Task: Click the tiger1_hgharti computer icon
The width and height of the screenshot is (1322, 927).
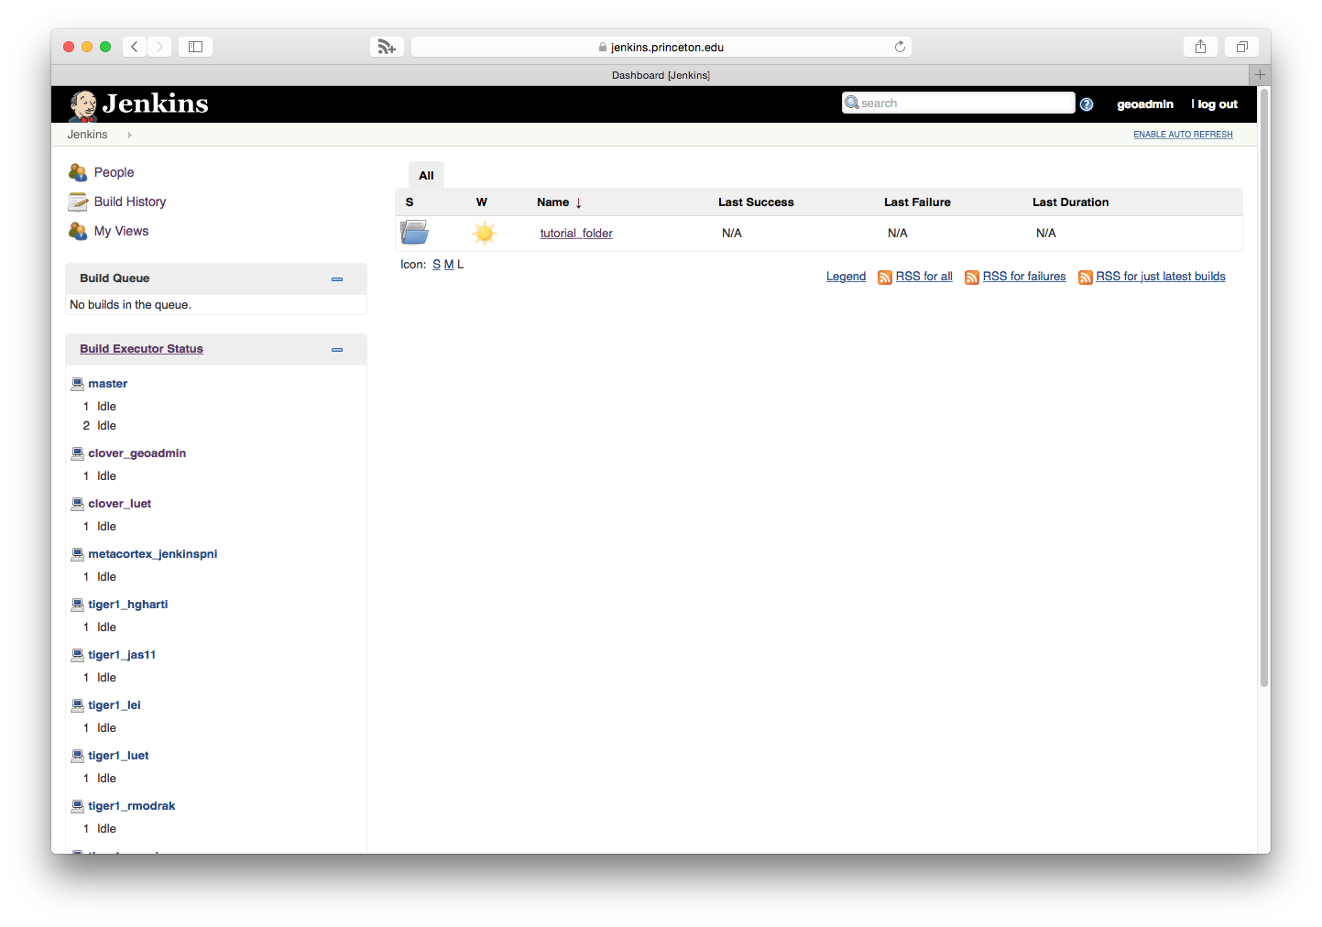Action: (x=78, y=604)
